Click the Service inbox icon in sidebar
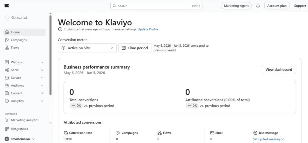 point(7,78)
